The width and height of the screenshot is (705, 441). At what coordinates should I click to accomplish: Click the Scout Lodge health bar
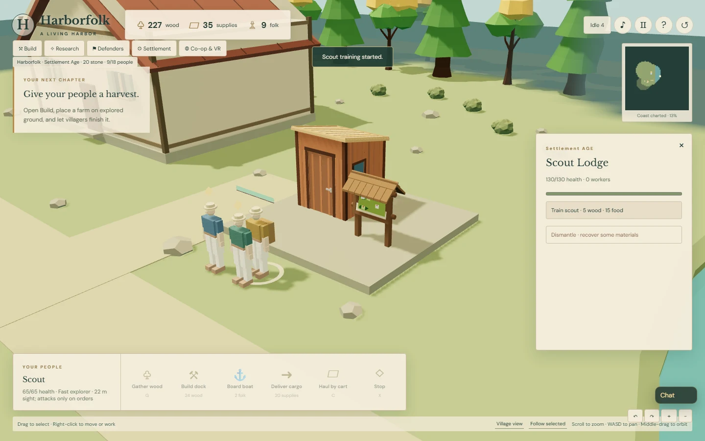click(613, 194)
